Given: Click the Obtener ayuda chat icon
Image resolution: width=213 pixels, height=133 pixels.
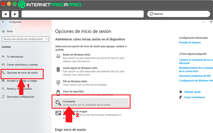Looking at the screenshot, I should [181, 92].
